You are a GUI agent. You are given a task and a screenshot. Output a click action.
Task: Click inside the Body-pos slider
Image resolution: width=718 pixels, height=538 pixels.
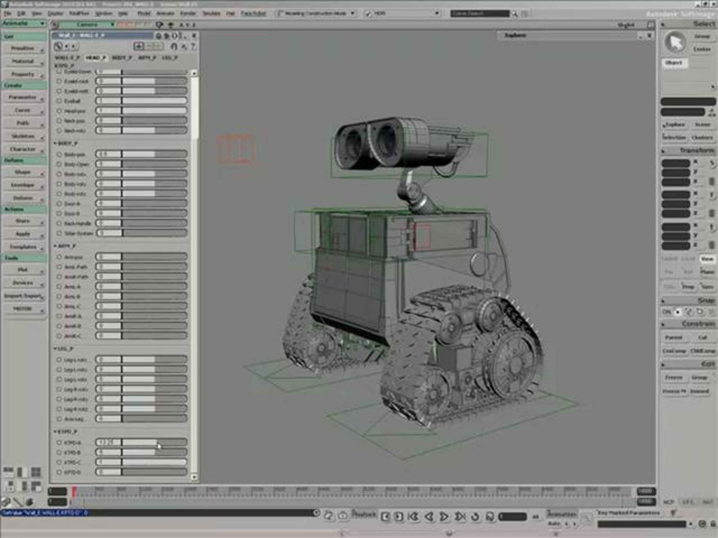pyautogui.click(x=142, y=154)
